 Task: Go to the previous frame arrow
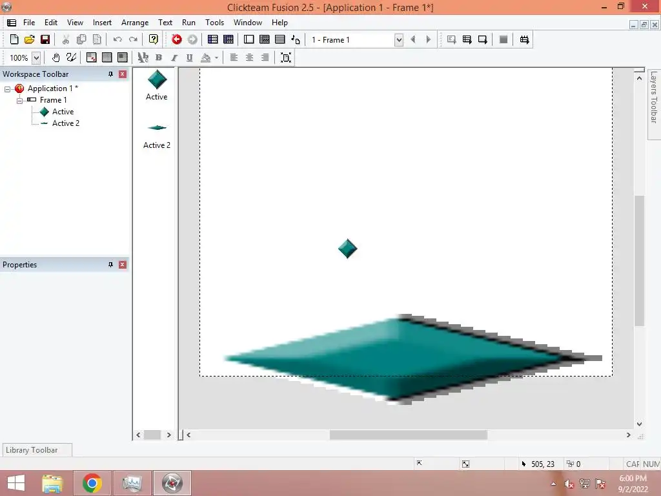tap(413, 39)
